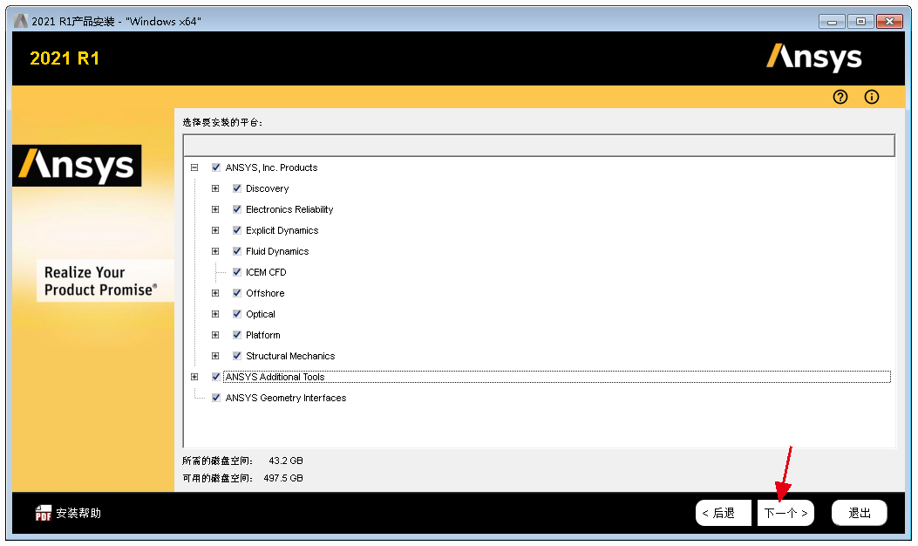918x546 pixels.
Task: Collapse the ANSYS, Inc. Products tree
Action: click(194, 167)
